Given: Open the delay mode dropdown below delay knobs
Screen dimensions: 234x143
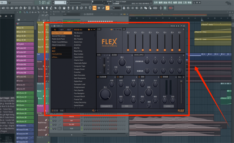Looking at the screenshot, I should pyautogui.click(x=127, y=106).
